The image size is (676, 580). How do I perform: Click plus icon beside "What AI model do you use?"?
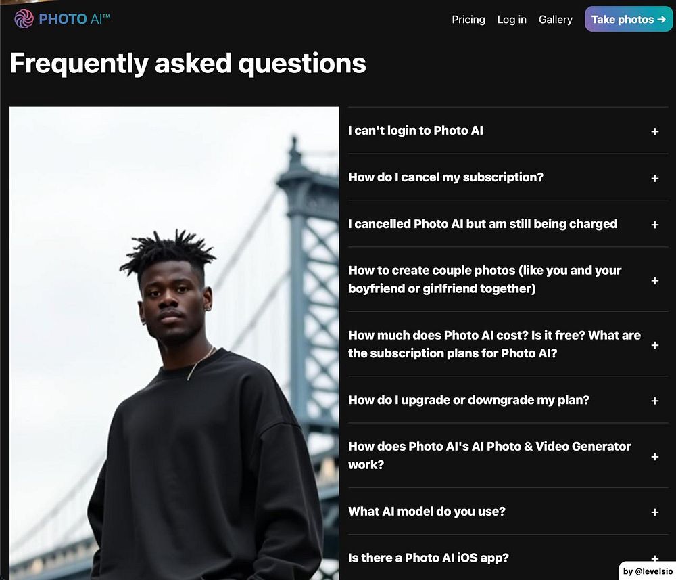654,512
